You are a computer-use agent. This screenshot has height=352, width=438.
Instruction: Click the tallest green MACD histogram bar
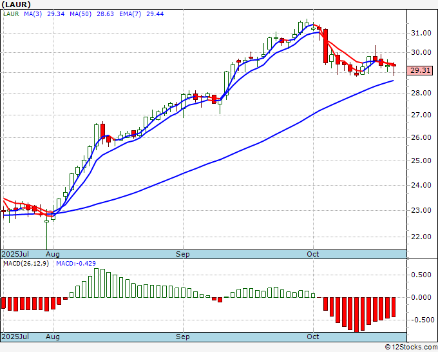click(x=97, y=283)
